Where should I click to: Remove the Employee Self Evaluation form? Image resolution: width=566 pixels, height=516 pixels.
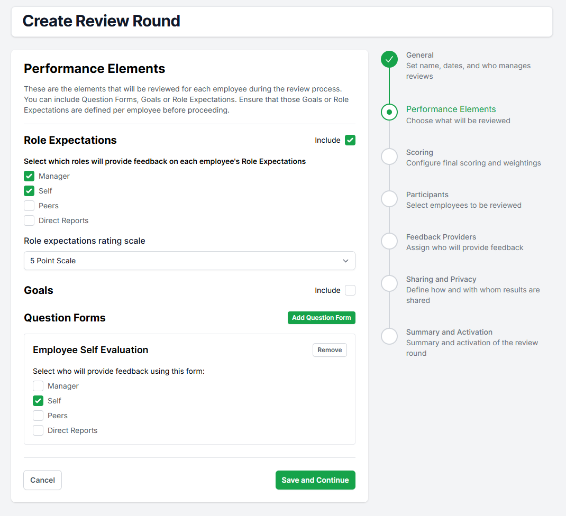pos(330,350)
